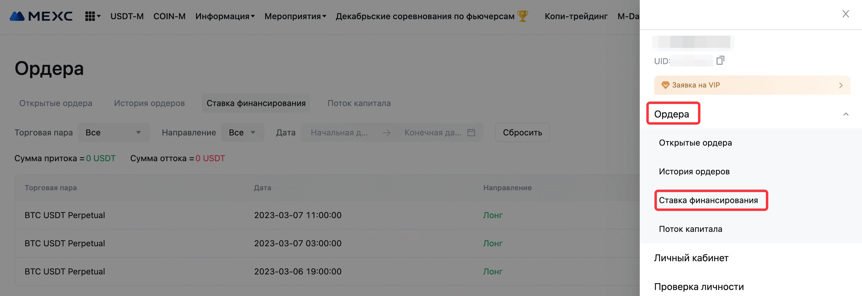This screenshot has width=862, height=296.
Task: Copy the UID with copy icon
Action: pyautogui.click(x=720, y=61)
